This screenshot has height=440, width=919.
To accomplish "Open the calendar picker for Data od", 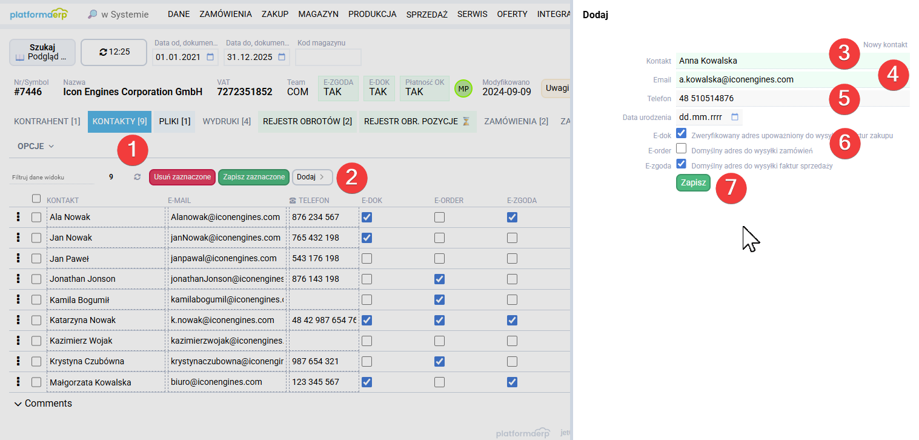I will click(210, 57).
